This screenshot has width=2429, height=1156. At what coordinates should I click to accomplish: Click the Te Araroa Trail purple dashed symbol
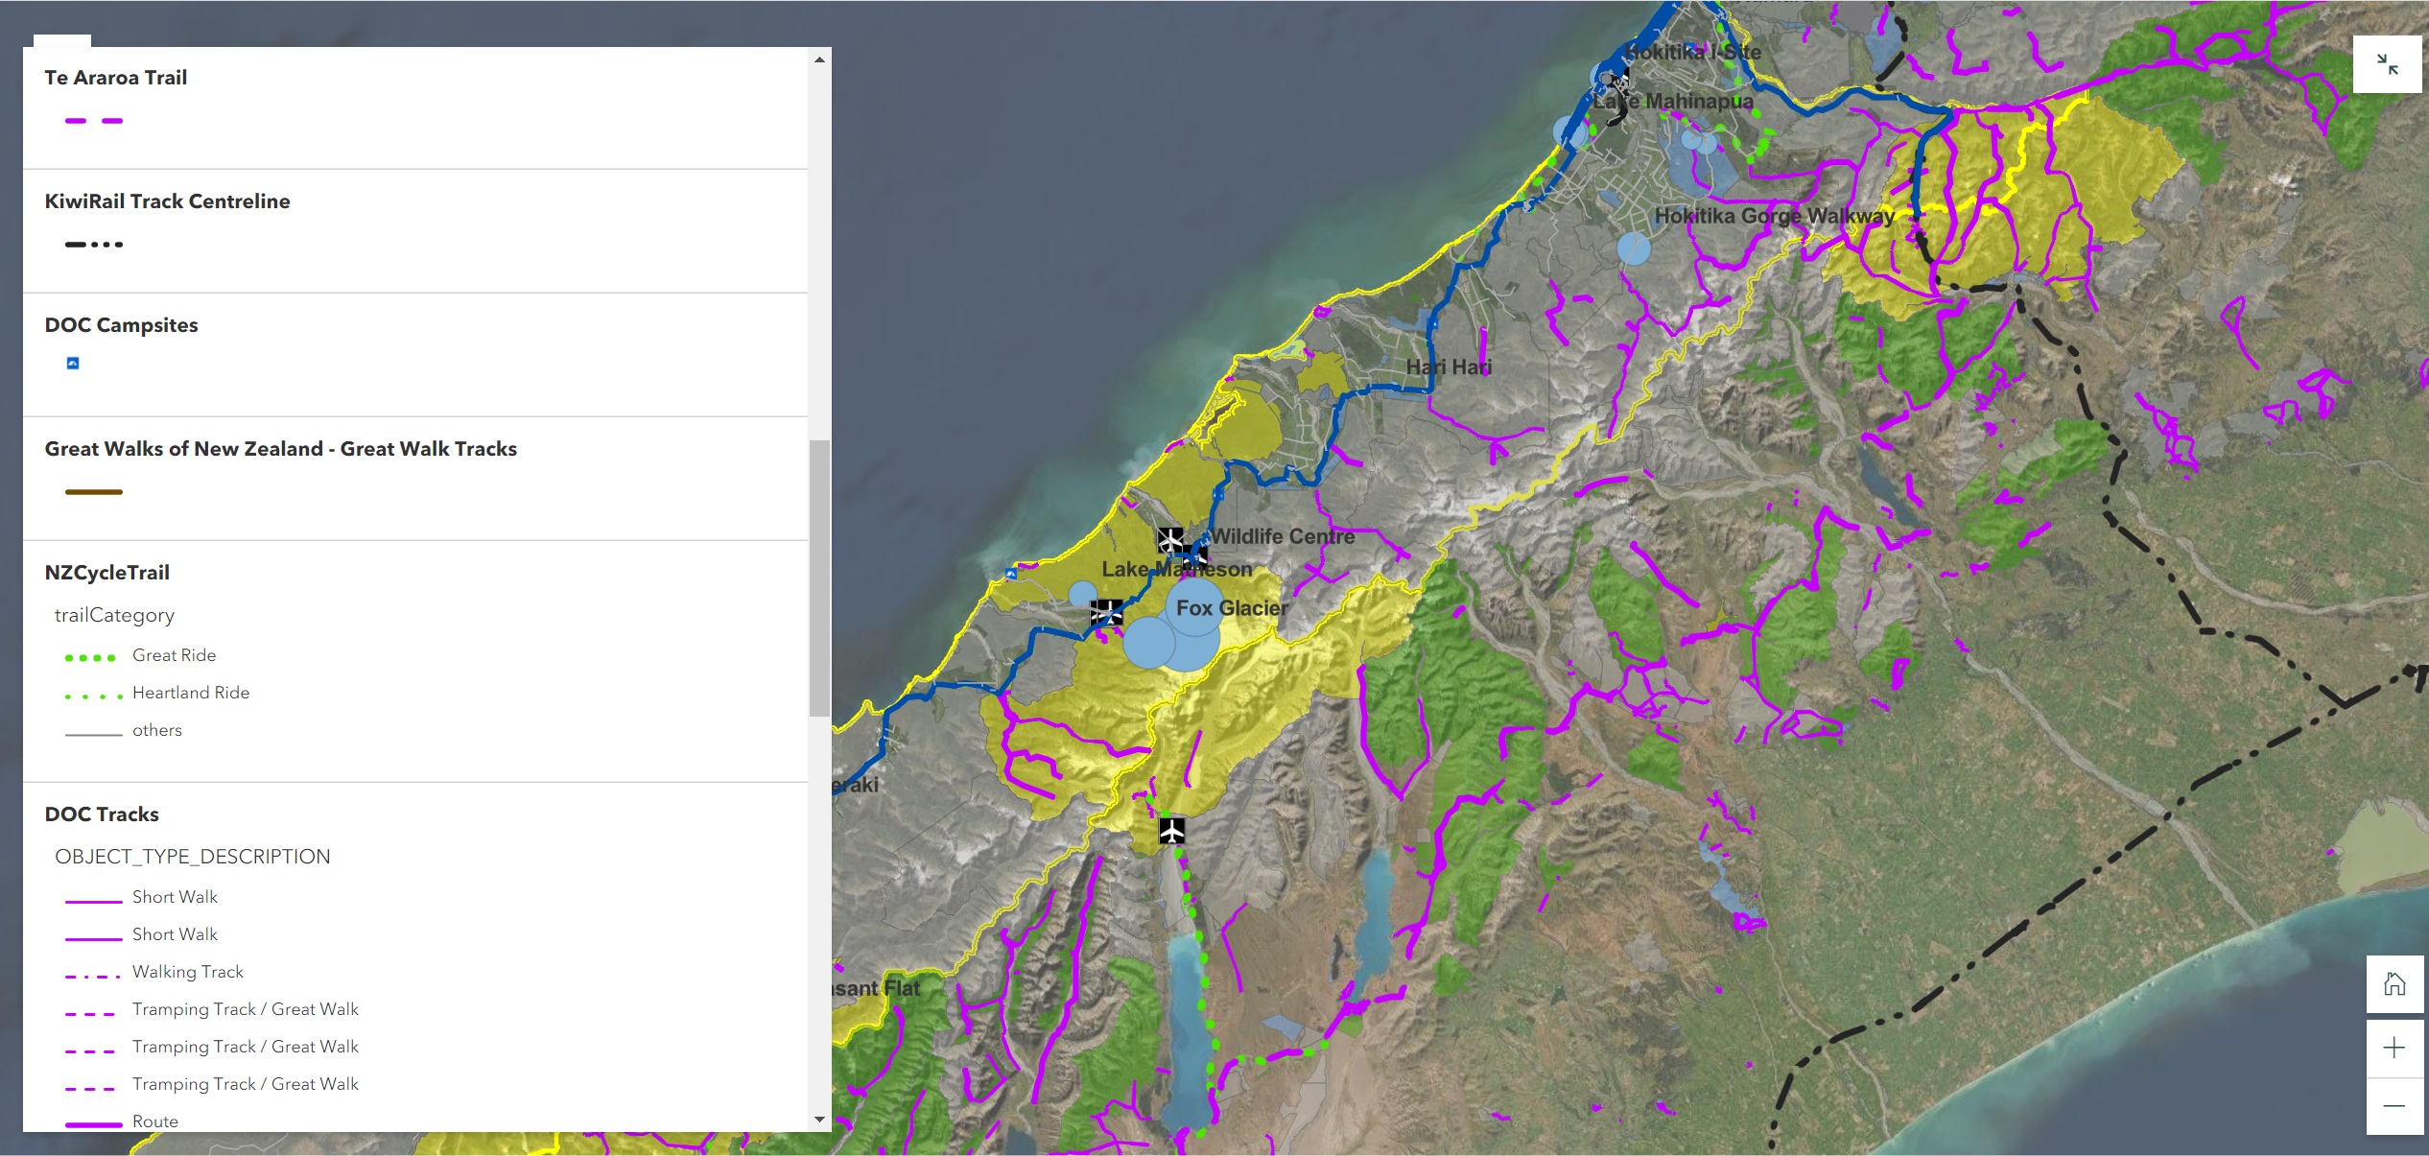[x=94, y=121]
